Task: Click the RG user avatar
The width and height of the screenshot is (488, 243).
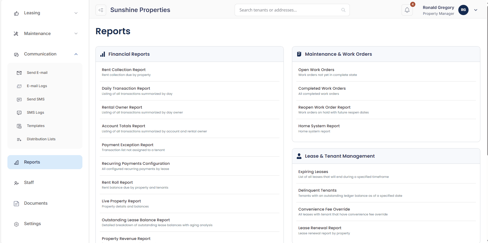Action: point(463,10)
